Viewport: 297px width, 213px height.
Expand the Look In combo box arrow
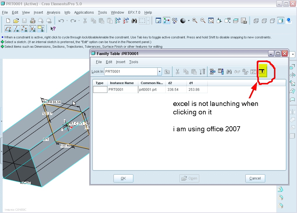(x=160, y=72)
